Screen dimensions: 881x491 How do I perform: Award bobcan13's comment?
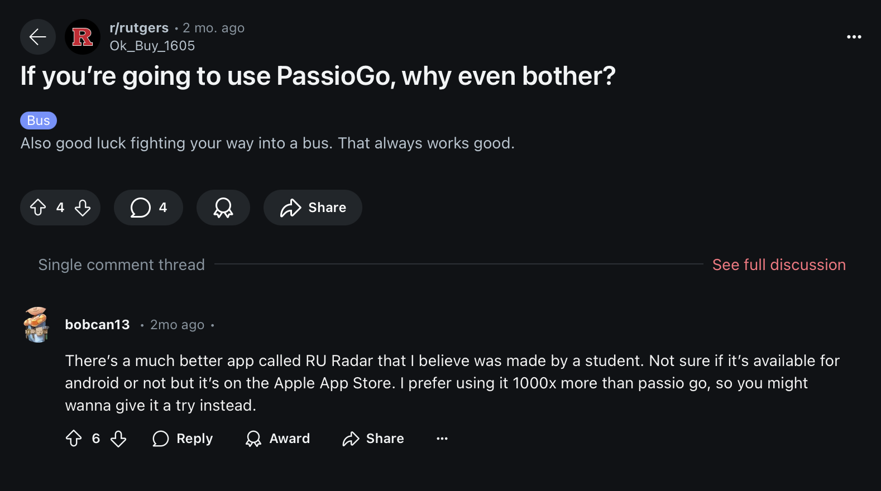coord(277,439)
